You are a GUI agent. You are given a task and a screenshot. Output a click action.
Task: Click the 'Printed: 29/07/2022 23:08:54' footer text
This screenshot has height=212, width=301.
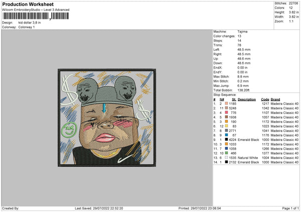click(200, 208)
